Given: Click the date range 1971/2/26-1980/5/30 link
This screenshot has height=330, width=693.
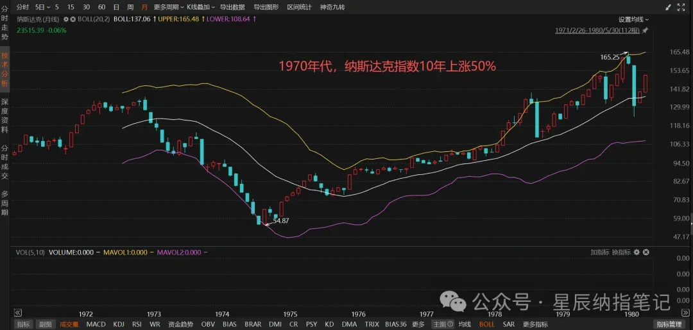Looking at the screenshot, I should pyautogui.click(x=597, y=31).
